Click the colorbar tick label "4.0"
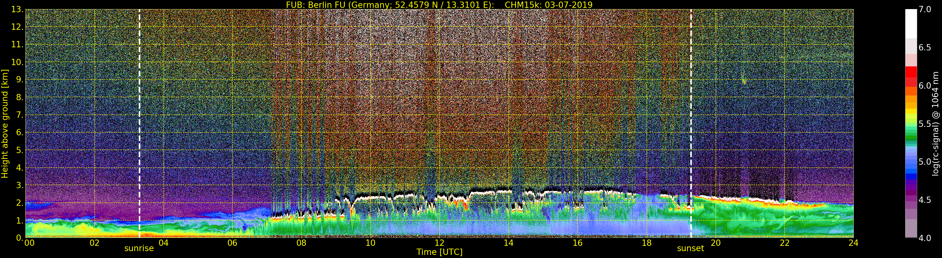This screenshot has height=258, width=942. pos(924,238)
